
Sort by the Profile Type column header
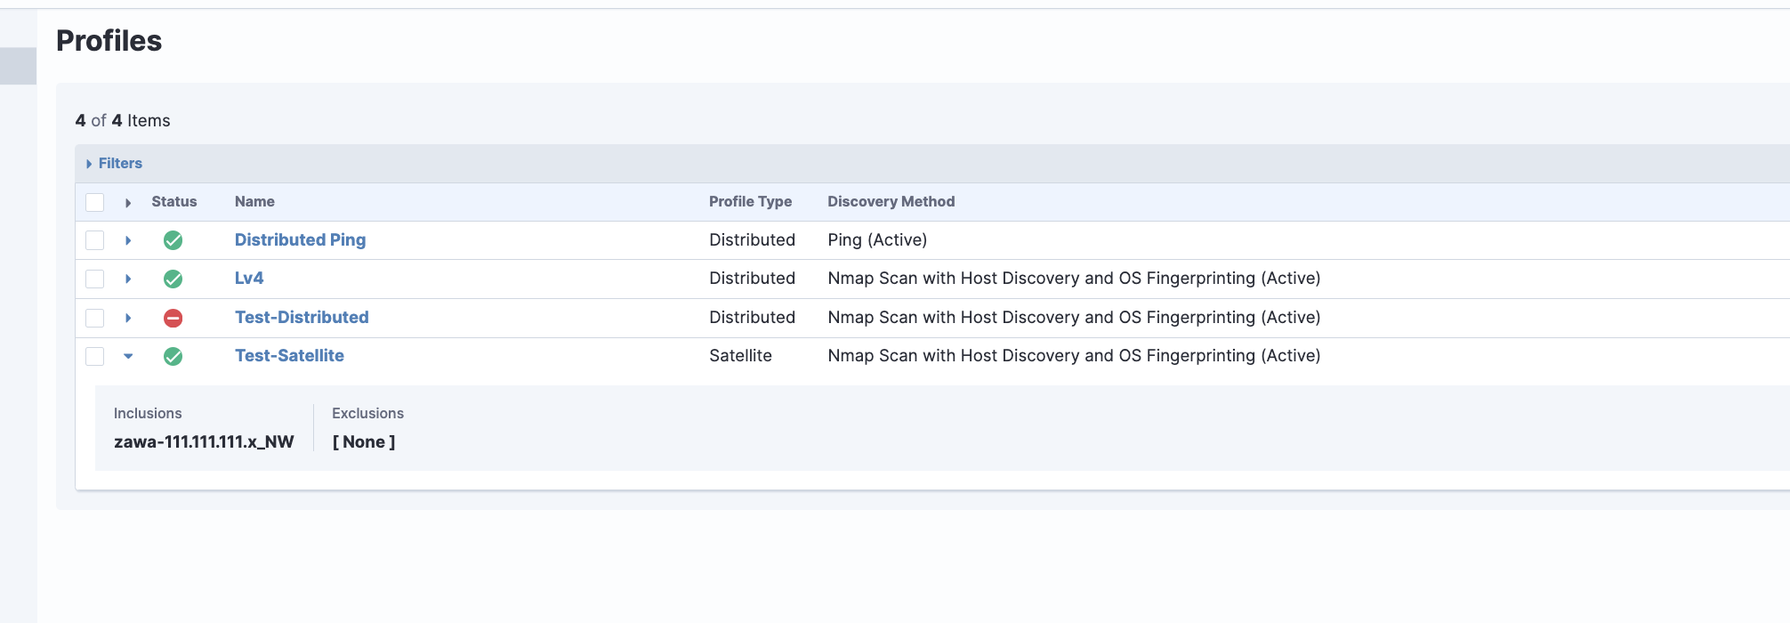coord(750,202)
